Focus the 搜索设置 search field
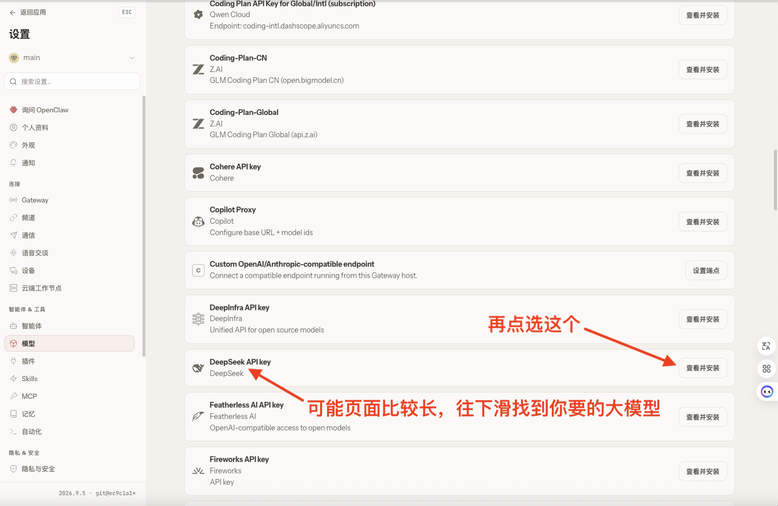The height and width of the screenshot is (506, 778). point(72,81)
